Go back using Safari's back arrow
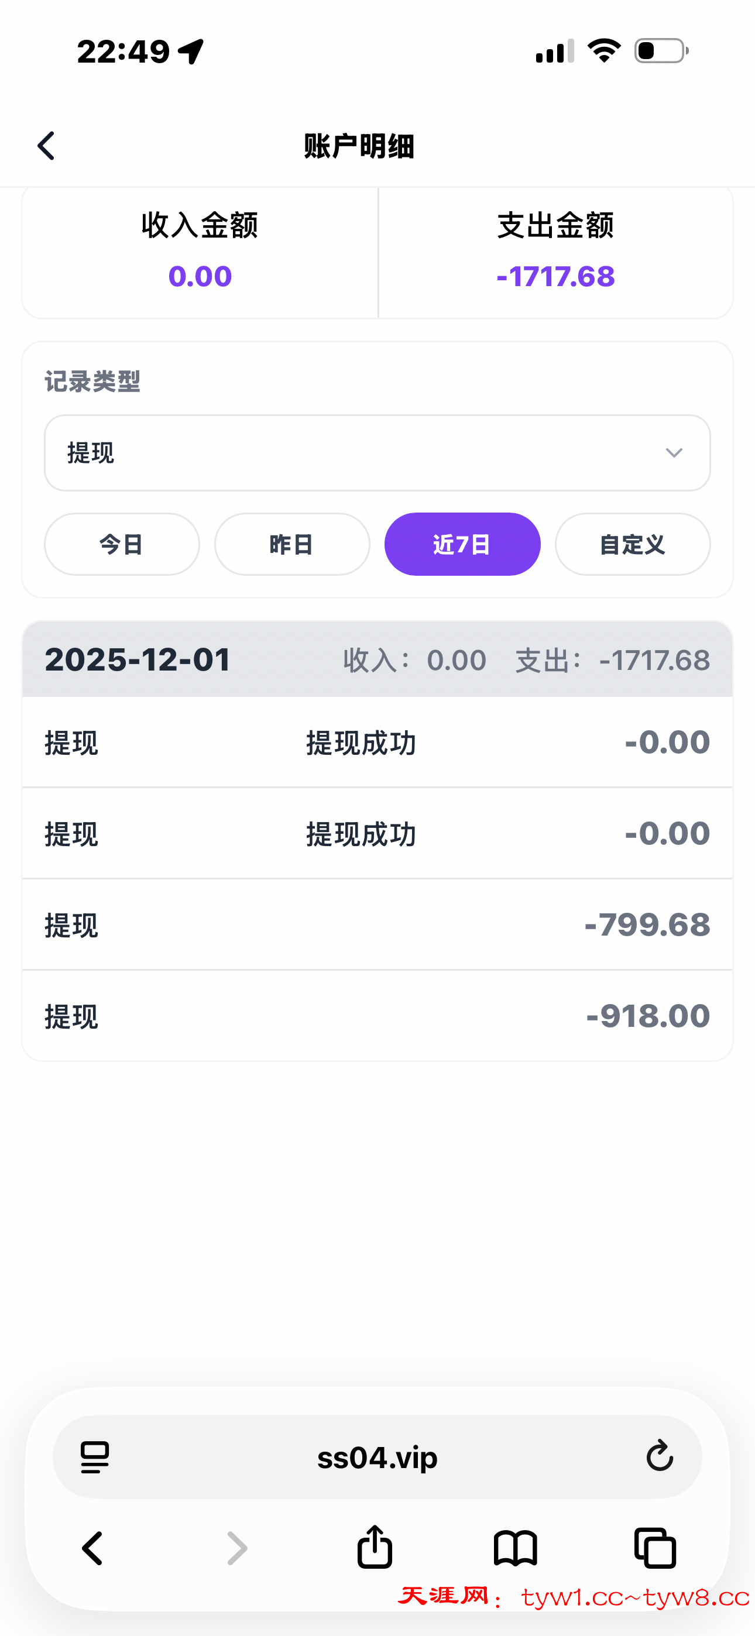This screenshot has height=1636, width=755. click(x=93, y=1548)
